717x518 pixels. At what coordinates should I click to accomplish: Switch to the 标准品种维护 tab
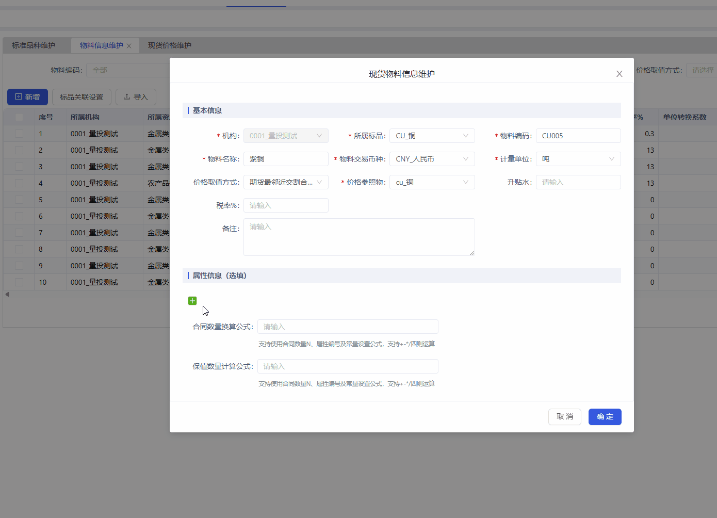click(34, 45)
